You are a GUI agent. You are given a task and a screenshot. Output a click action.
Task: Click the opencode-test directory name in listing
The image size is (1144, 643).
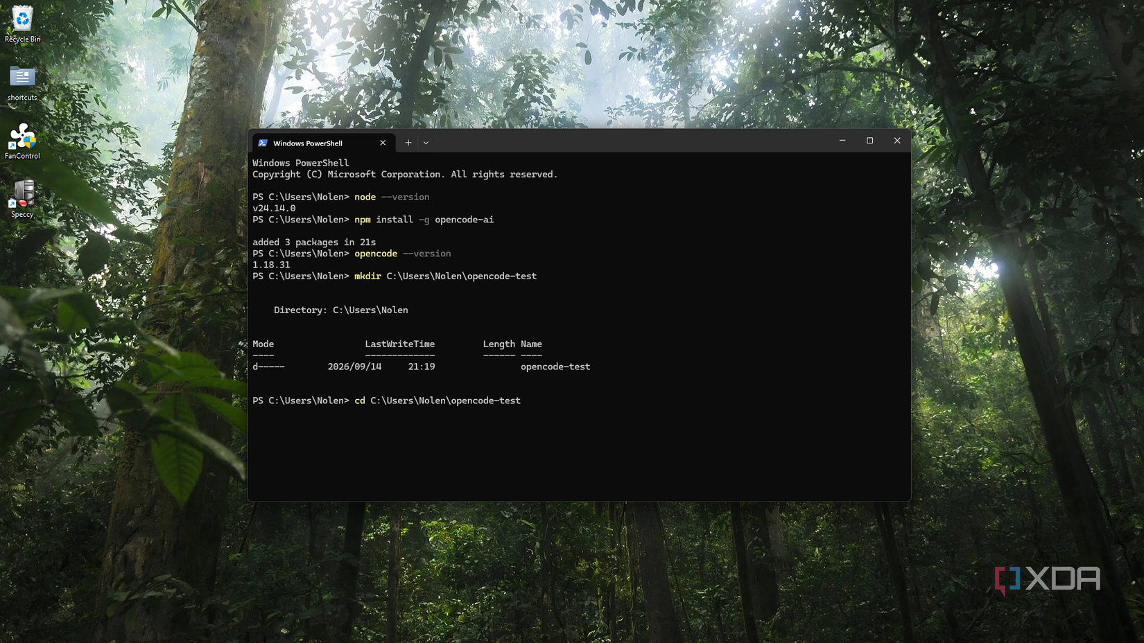point(555,367)
